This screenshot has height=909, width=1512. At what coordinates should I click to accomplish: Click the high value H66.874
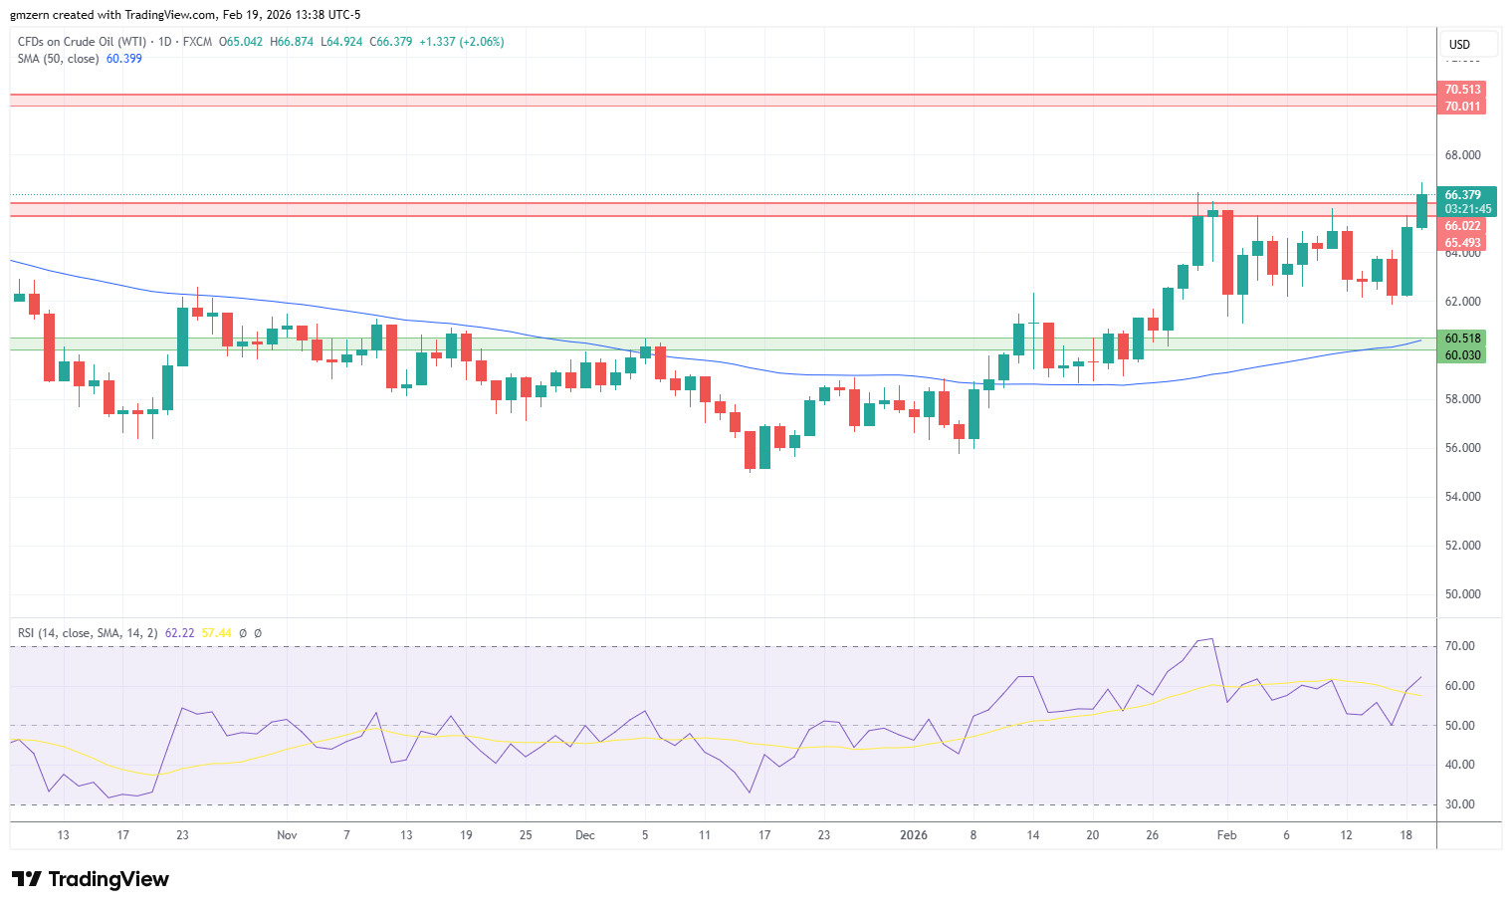[x=292, y=42]
